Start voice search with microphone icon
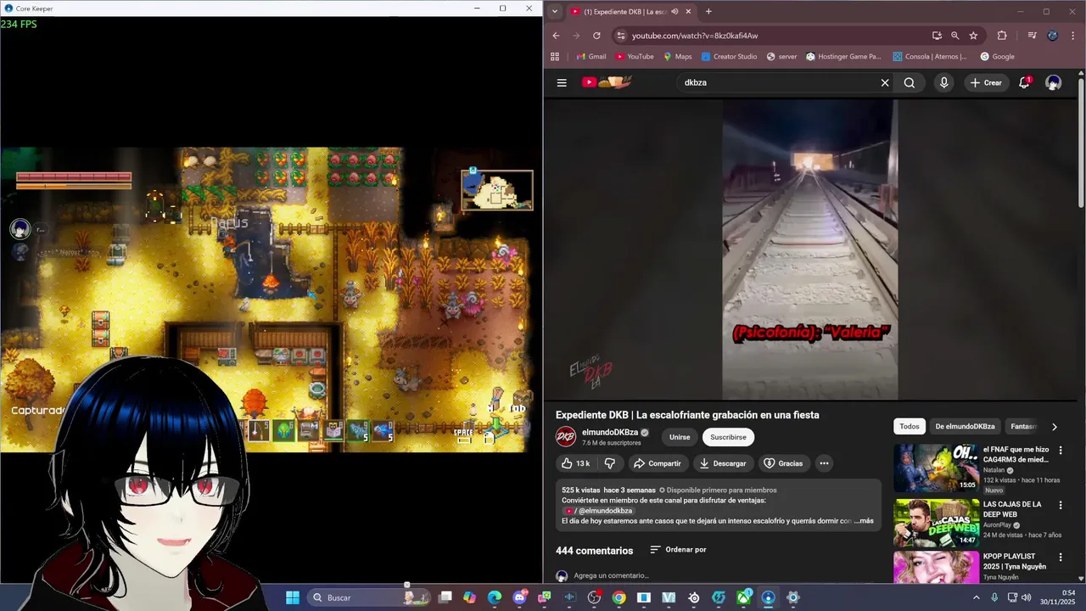The image size is (1086, 611). (943, 82)
